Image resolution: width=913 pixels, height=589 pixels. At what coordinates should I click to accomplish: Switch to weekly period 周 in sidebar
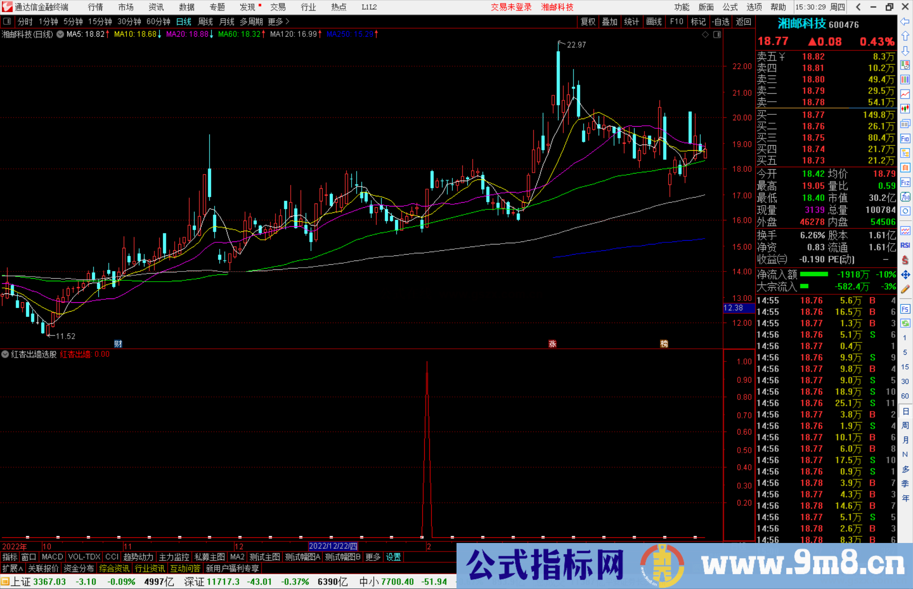(x=905, y=426)
